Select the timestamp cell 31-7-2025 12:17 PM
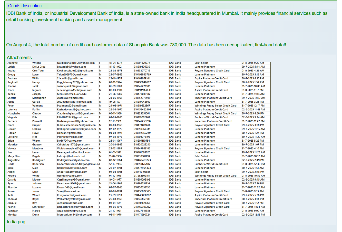Image resolution: width=342 pixels, height=232 pixels. [253, 106]
